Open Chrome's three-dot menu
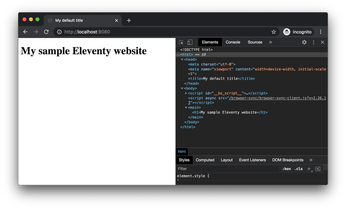Screen dimensions: 346x209 click(x=320, y=32)
